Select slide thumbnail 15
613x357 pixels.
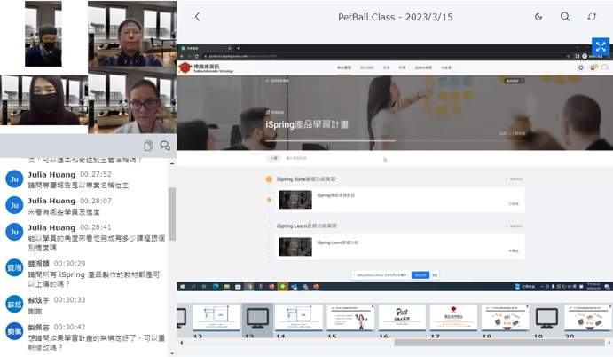coord(350,318)
